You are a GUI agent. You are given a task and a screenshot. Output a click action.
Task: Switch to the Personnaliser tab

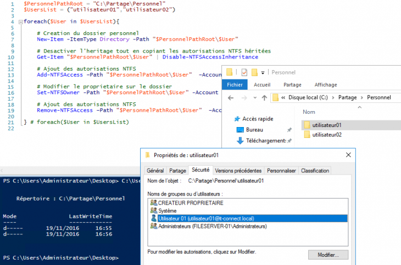click(x=281, y=170)
